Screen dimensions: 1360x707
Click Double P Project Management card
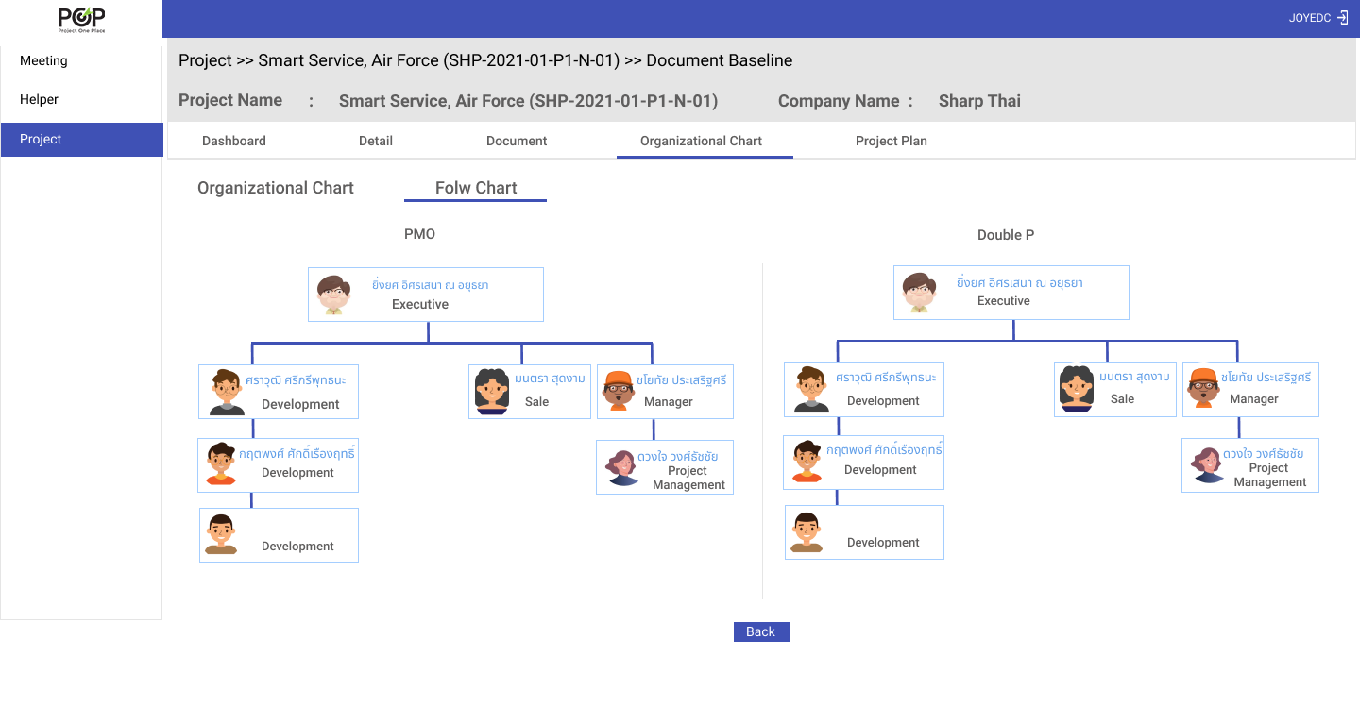point(1249,465)
